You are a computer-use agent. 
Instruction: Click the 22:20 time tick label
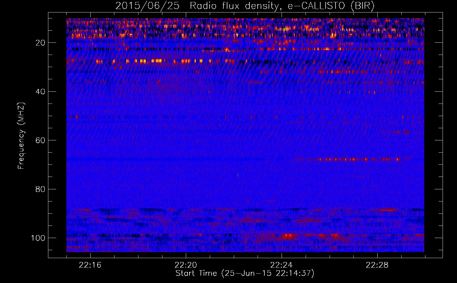point(186,265)
